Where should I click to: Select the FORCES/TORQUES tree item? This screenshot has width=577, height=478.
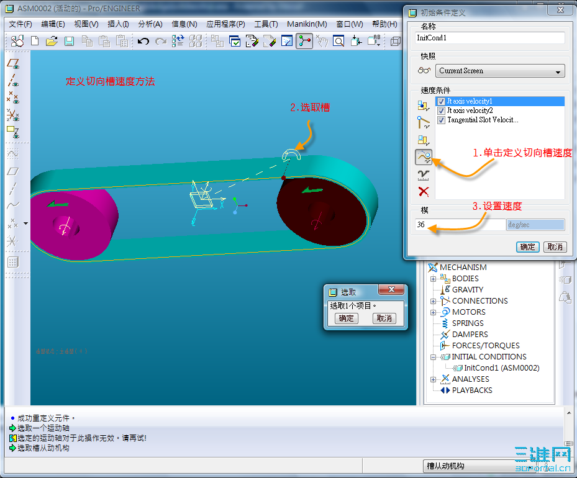point(485,346)
